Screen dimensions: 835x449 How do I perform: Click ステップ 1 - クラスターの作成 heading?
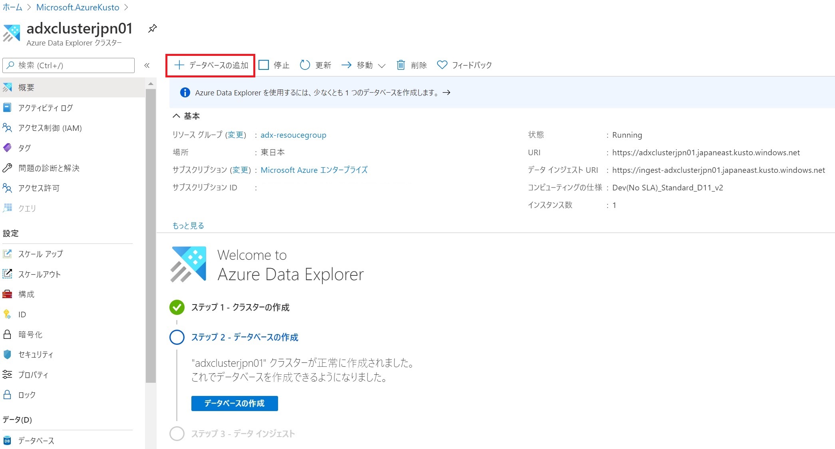[240, 307]
